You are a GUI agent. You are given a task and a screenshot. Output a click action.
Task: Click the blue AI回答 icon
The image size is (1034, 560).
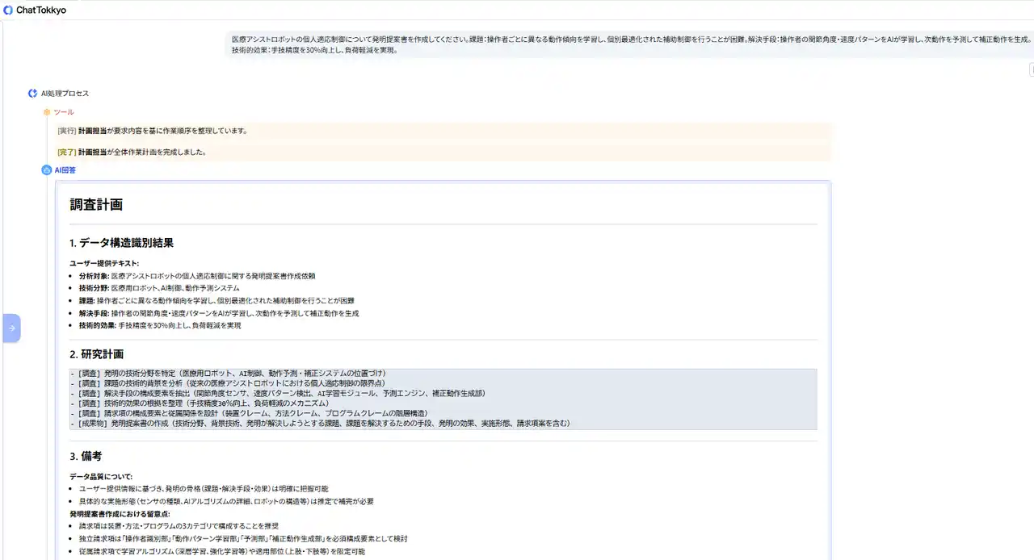click(x=47, y=170)
